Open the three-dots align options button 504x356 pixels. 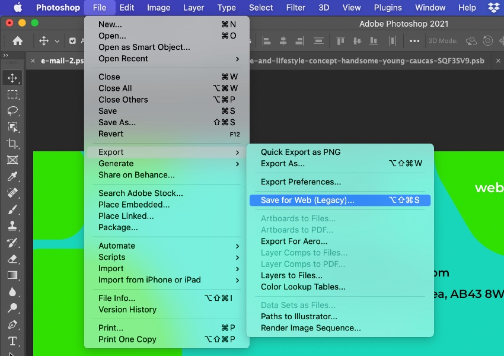pos(414,41)
